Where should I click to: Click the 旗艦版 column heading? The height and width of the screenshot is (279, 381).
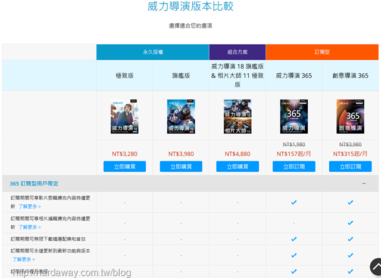coord(181,76)
